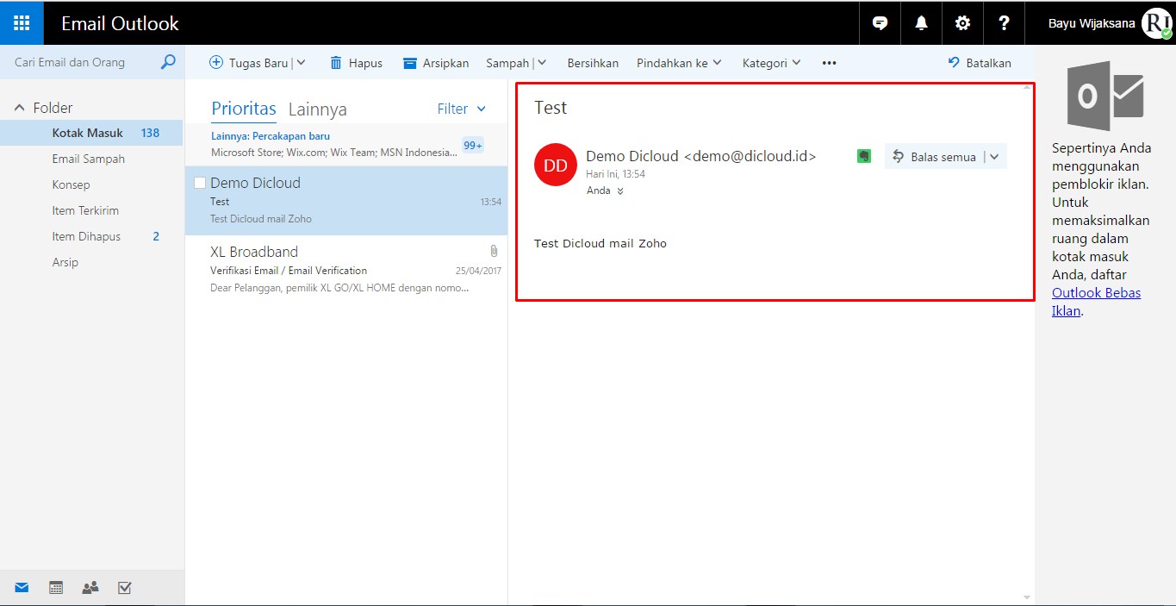Viewport: 1176px width, 606px height.
Task: Open the app launcher grid
Action: tap(20, 22)
